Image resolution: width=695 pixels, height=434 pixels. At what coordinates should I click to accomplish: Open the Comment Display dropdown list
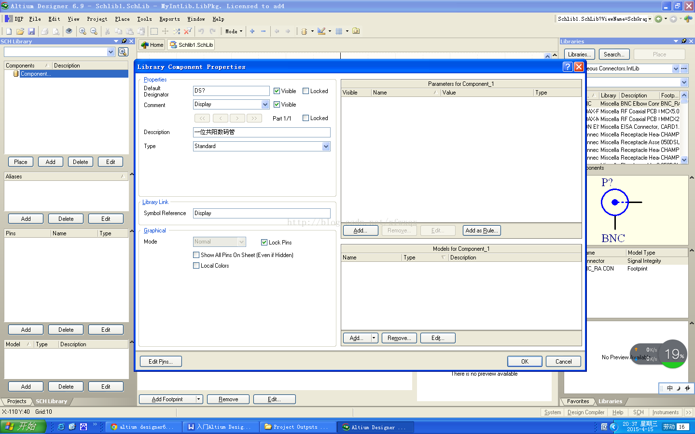coord(265,105)
